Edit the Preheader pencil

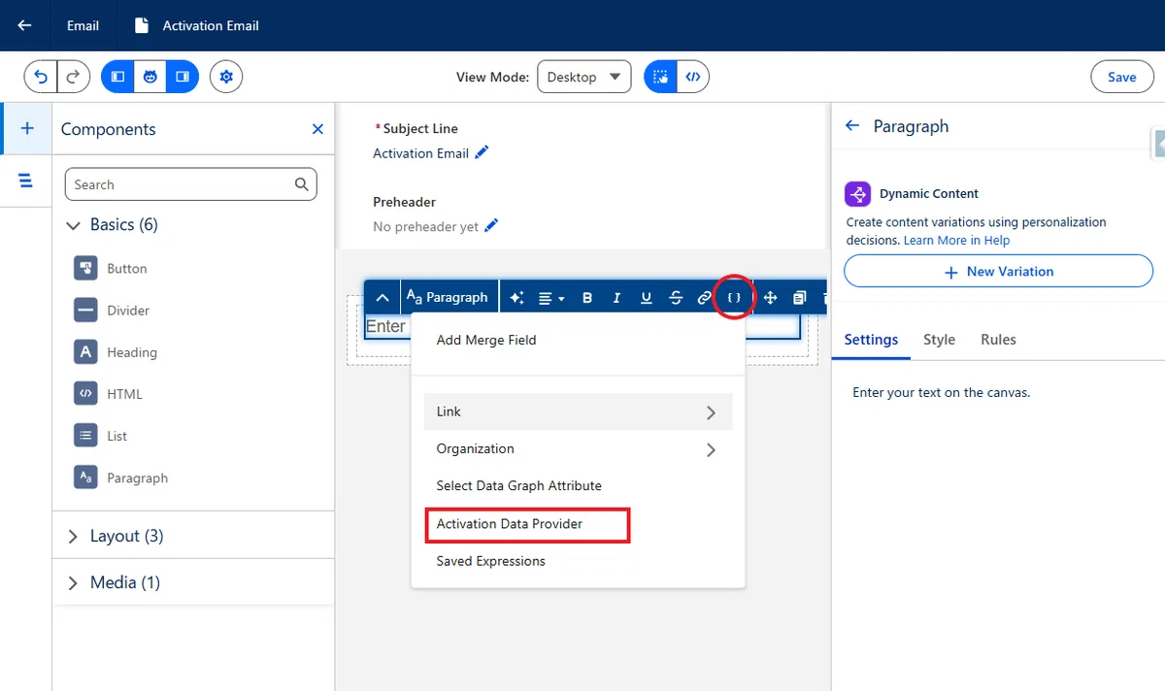(x=491, y=225)
